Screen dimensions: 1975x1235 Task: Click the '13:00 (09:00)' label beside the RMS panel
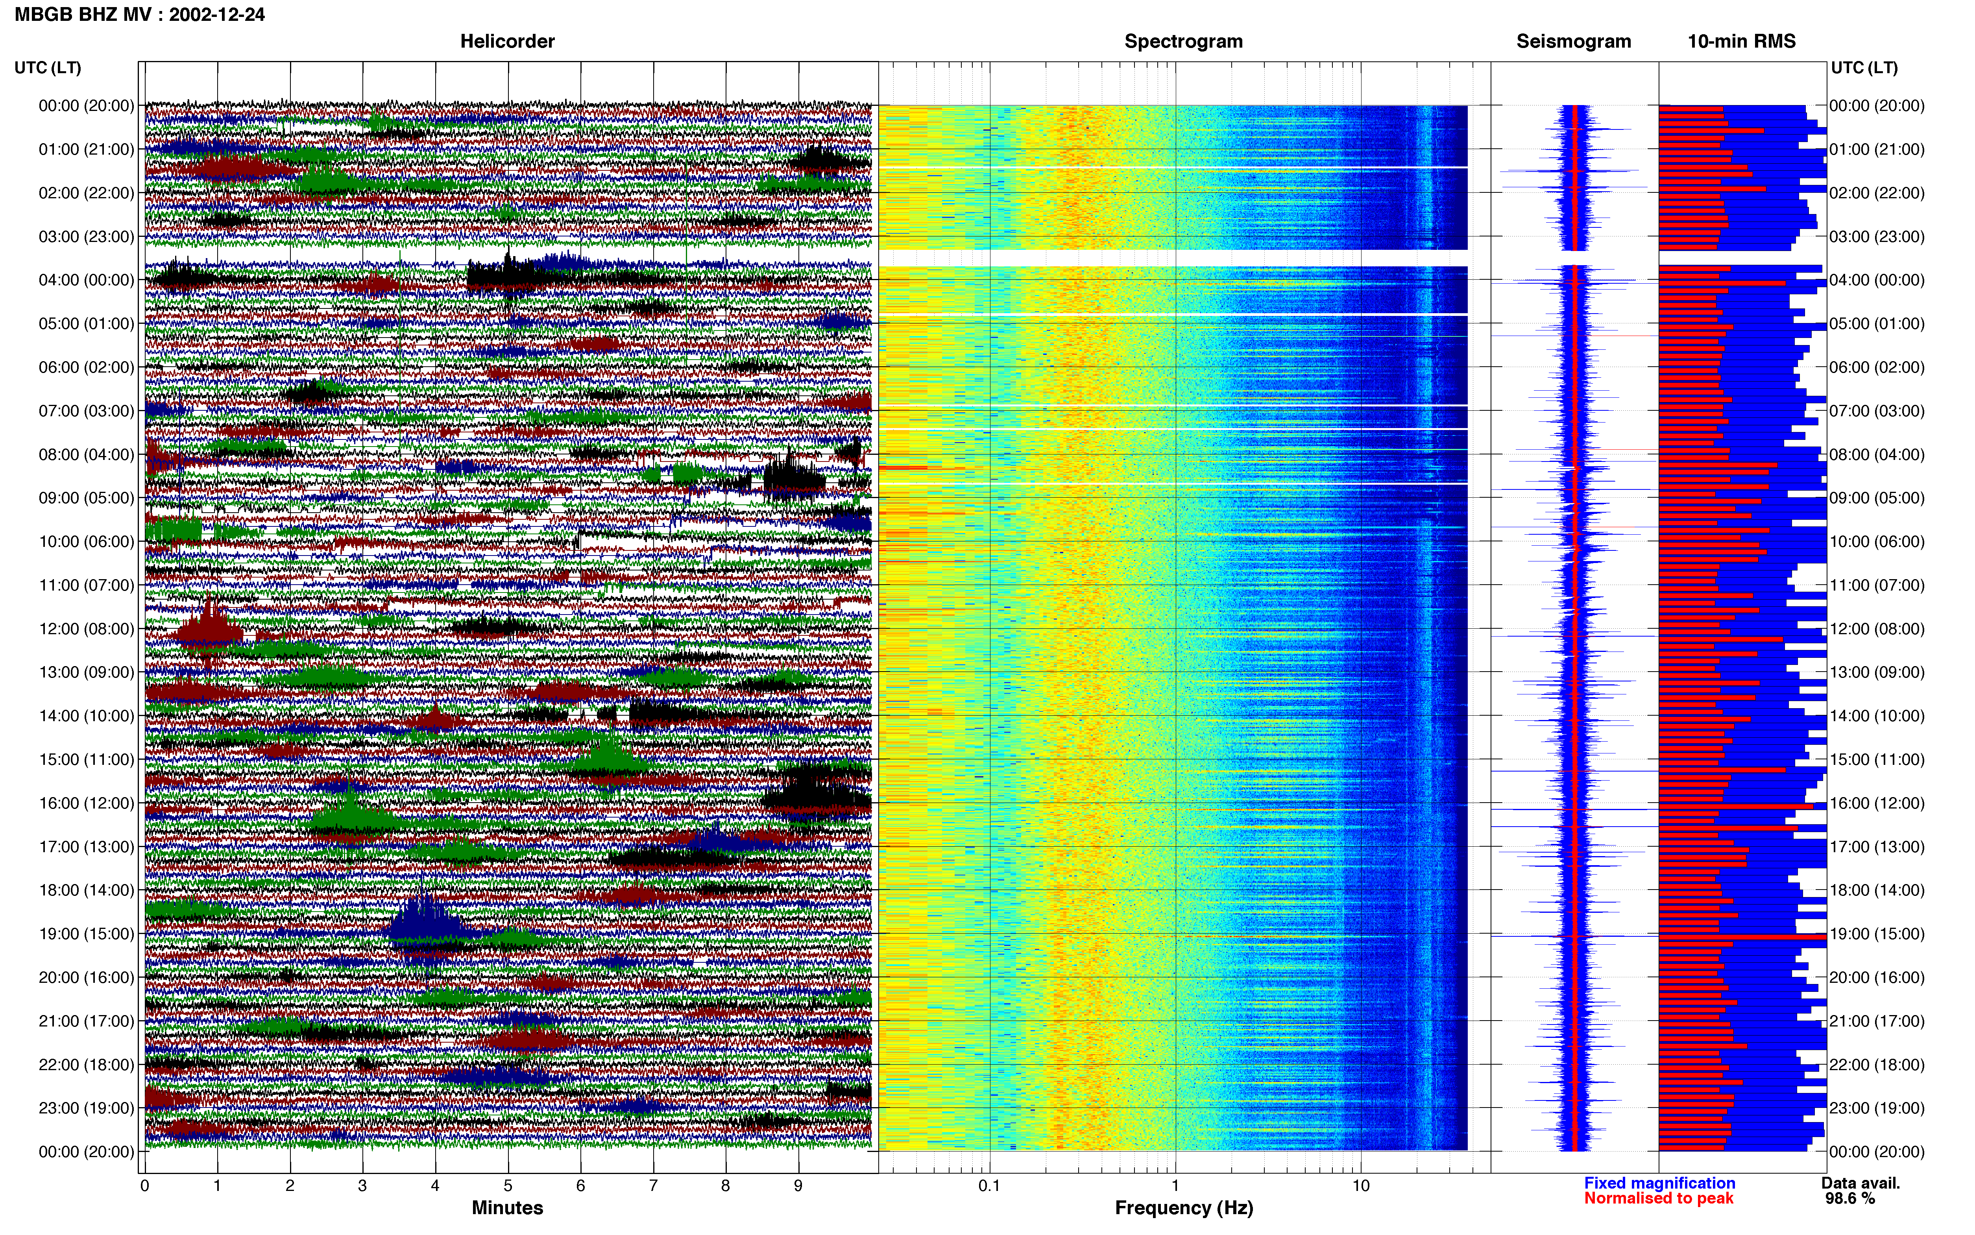[x=1877, y=672]
